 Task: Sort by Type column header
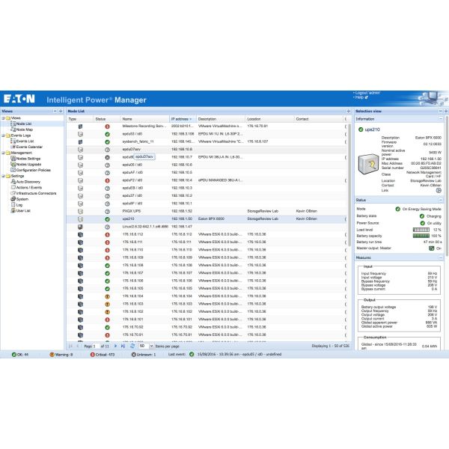pos(80,119)
